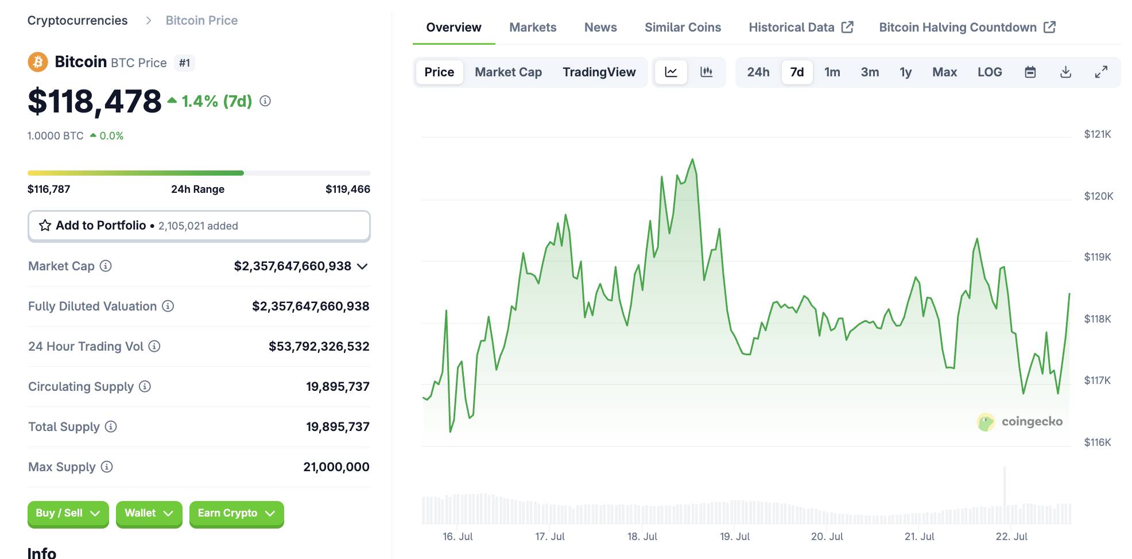
Task: Switch to line chart view icon
Action: tap(671, 72)
